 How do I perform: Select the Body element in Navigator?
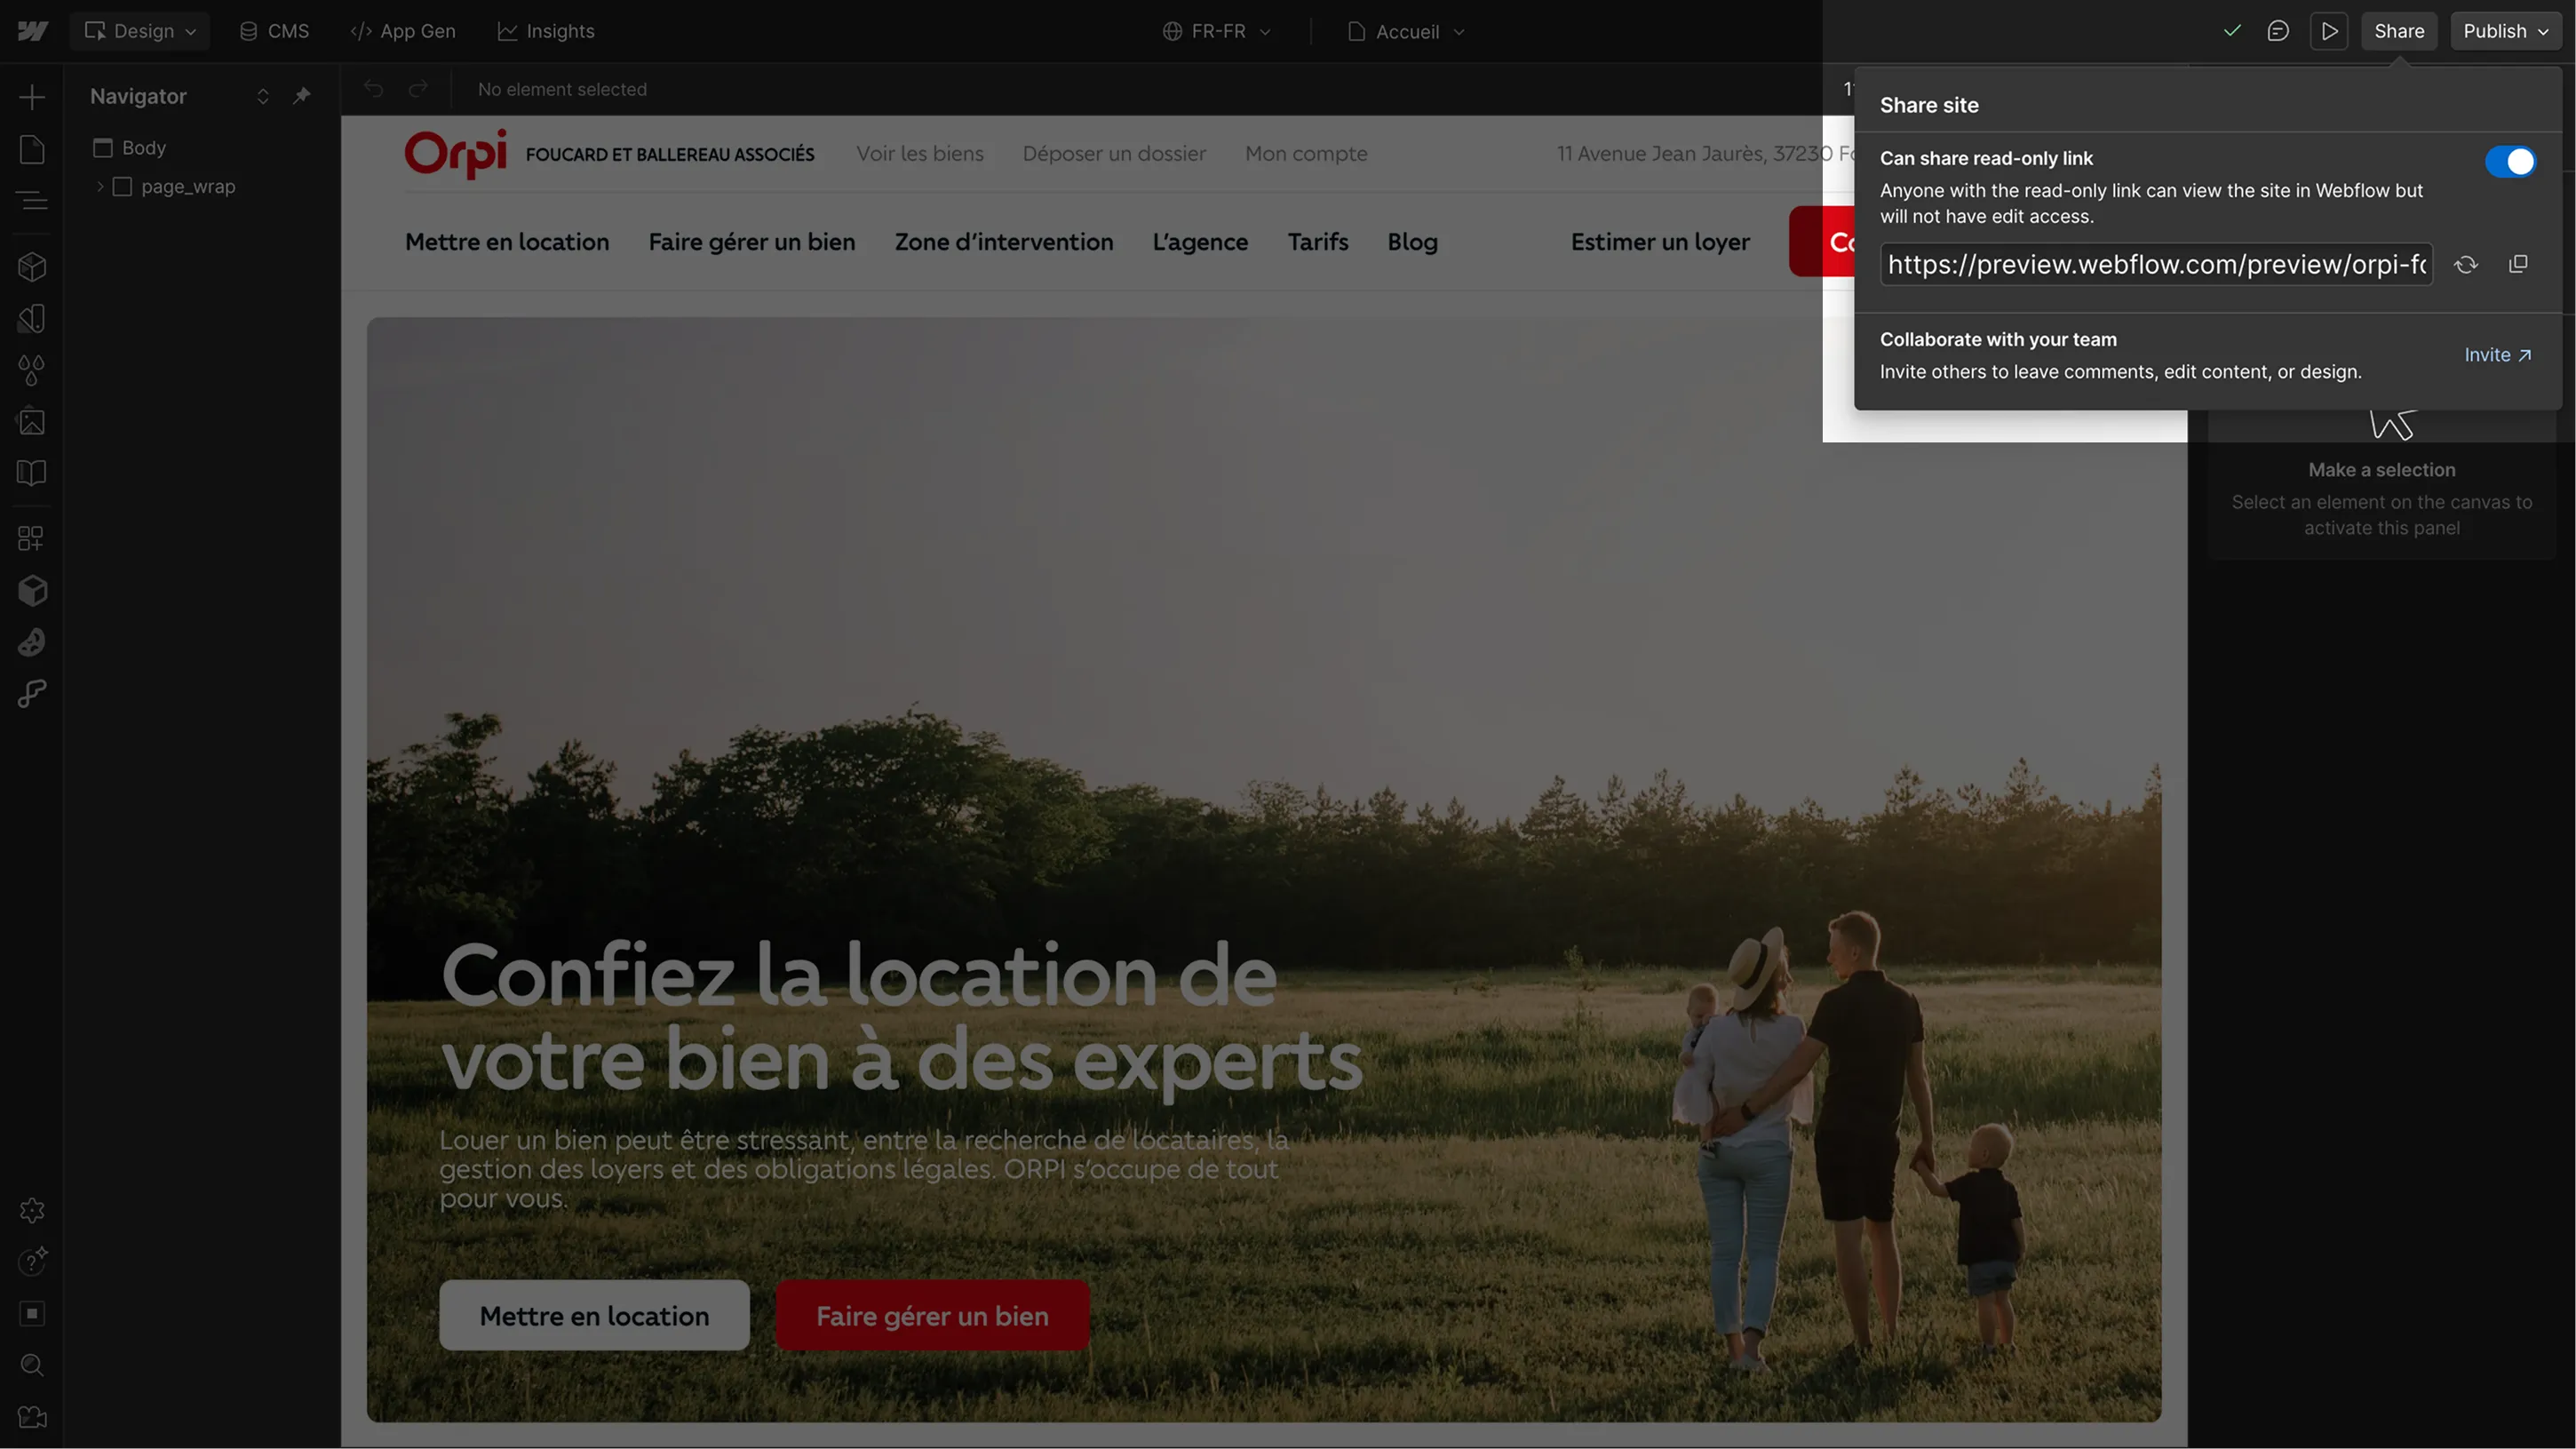point(144,148)
